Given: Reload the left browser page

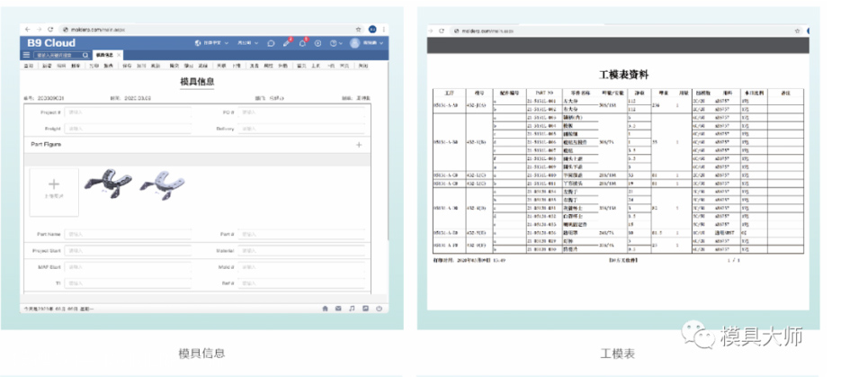Looking at the screenshot, I should pos(49,29).
